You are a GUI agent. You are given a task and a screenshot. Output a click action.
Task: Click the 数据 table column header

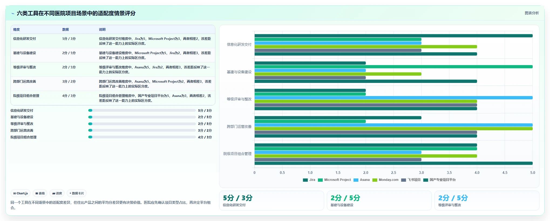[66, 30]
